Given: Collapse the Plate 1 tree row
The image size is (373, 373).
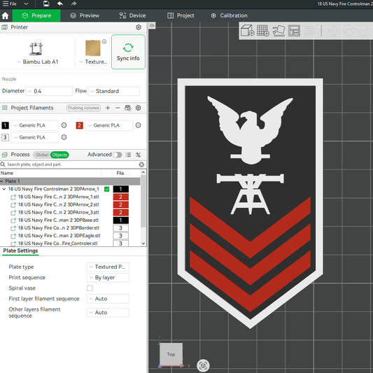Looking at the screenshot, I should 2,181.
